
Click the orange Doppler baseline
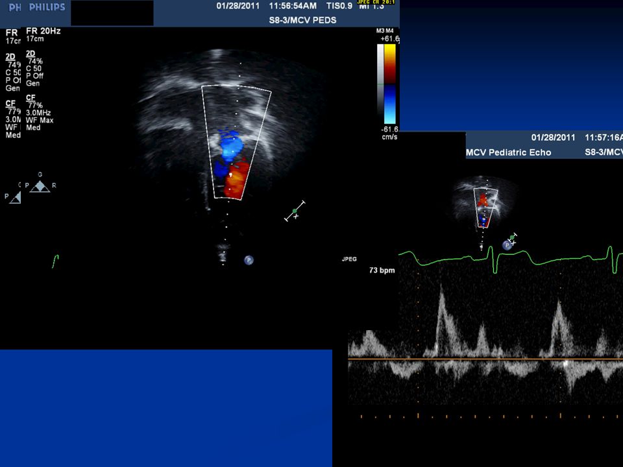(485, 359)
